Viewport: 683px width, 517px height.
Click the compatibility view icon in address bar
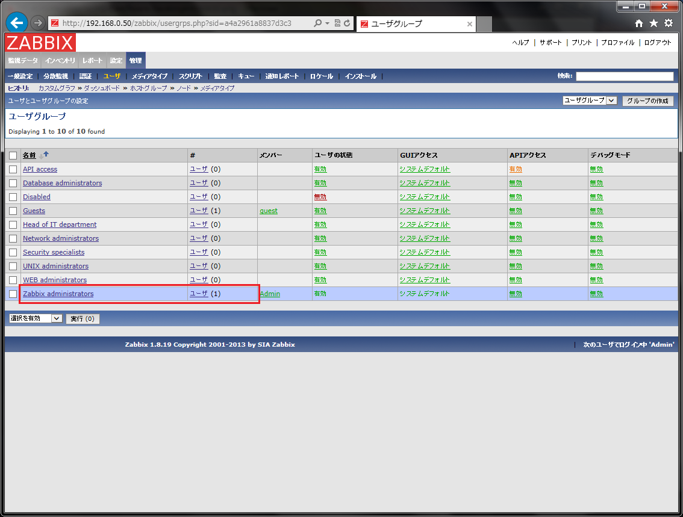click(x=337, y=23)
